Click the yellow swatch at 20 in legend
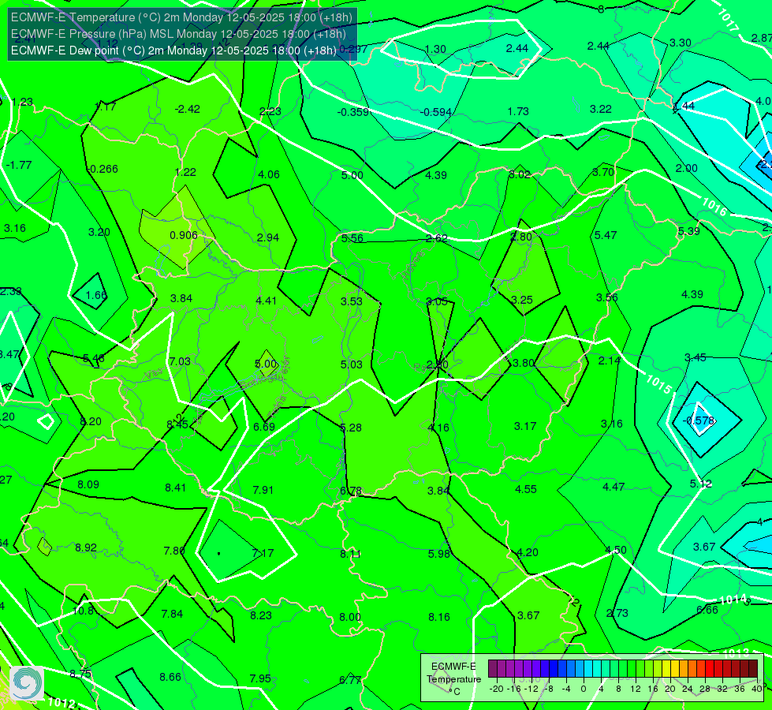 [x=666, y=669]
